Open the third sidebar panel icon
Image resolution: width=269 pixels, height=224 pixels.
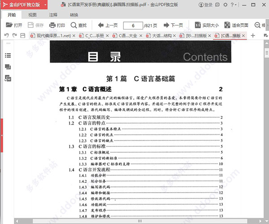[x=8, y=78]
